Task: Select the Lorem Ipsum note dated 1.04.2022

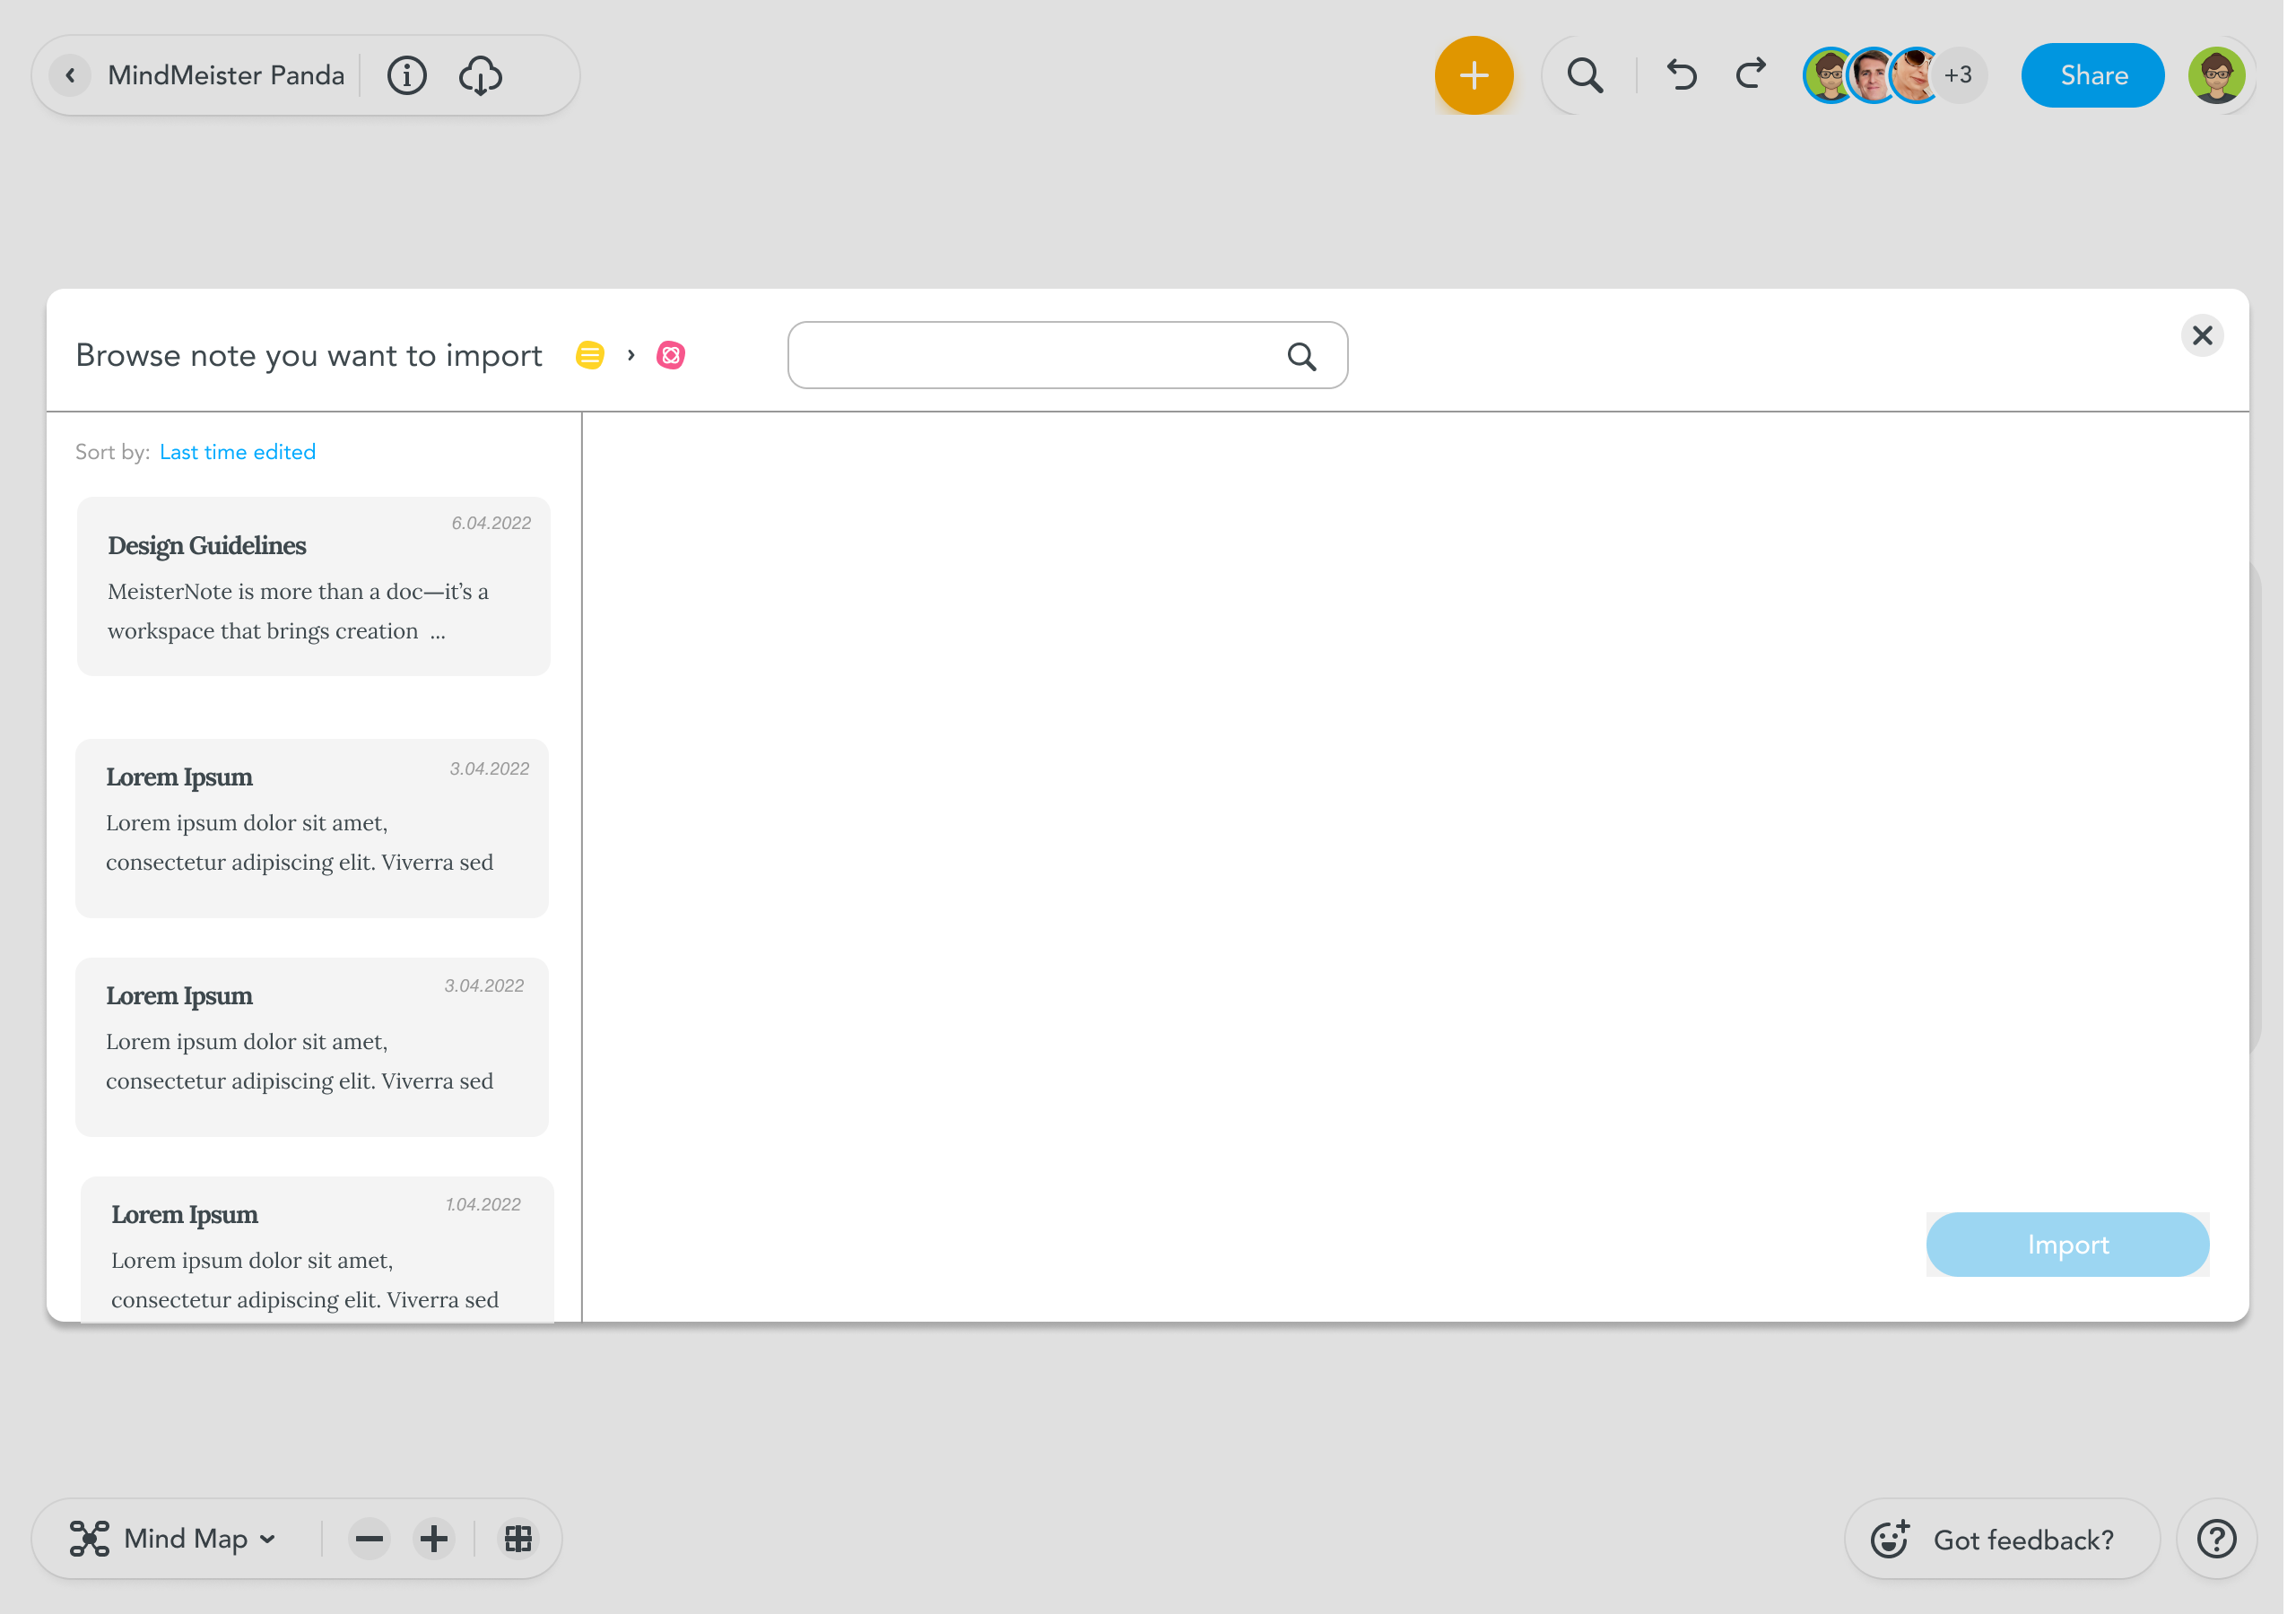Action: coord(316,1250)
